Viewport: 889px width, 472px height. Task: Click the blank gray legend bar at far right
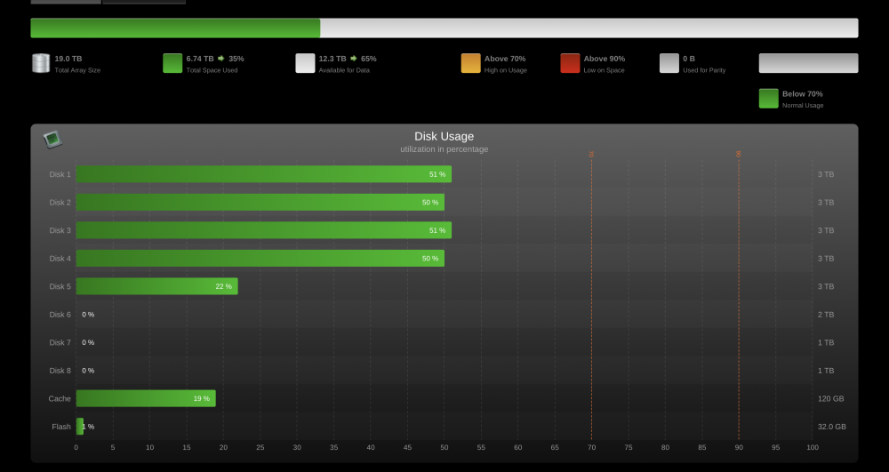click(808, 63)
